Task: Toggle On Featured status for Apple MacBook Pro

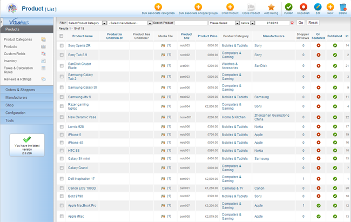Action: (319, 205)
